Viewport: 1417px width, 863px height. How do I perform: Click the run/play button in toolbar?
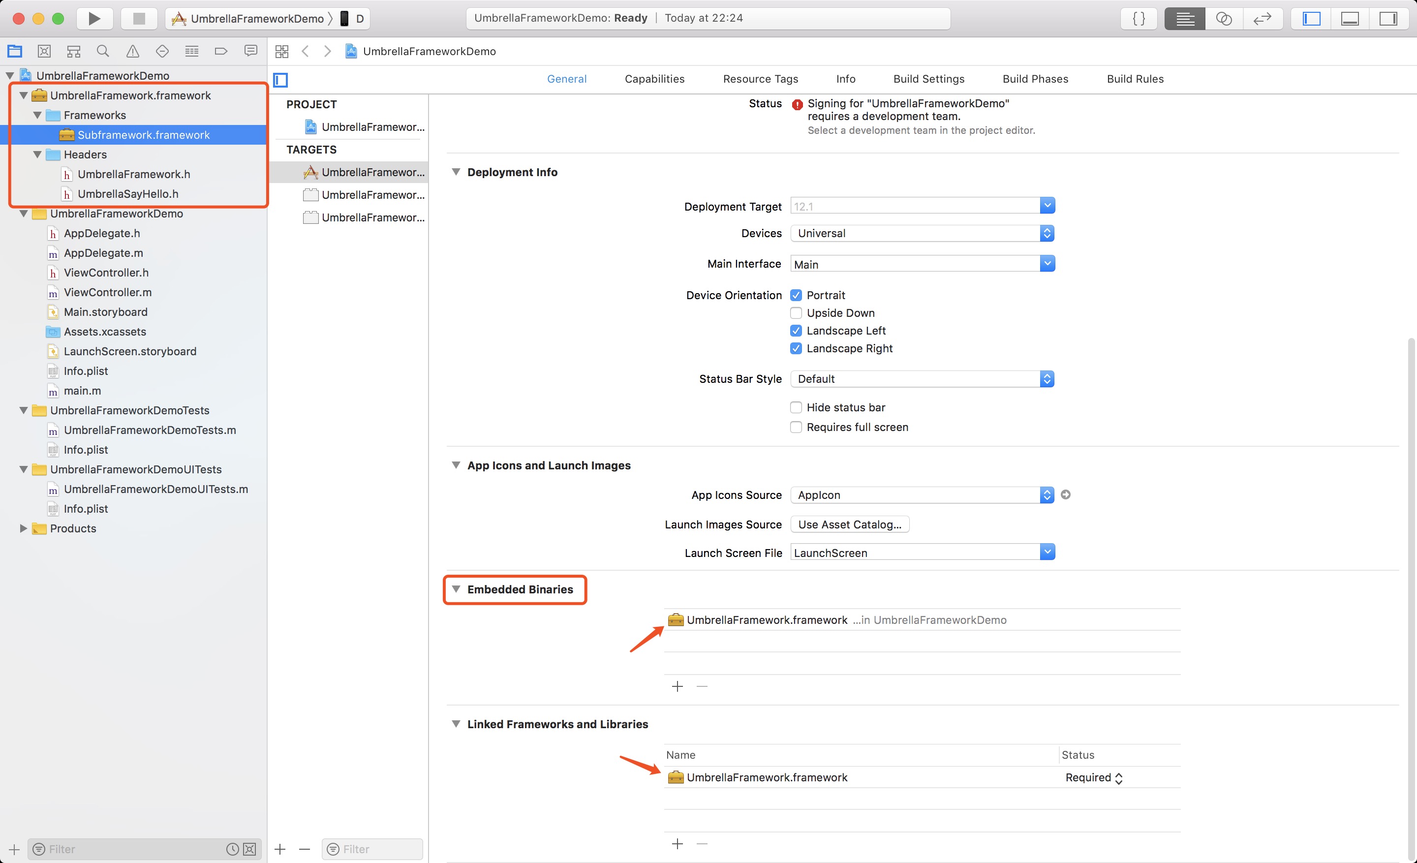coord(93,17)
